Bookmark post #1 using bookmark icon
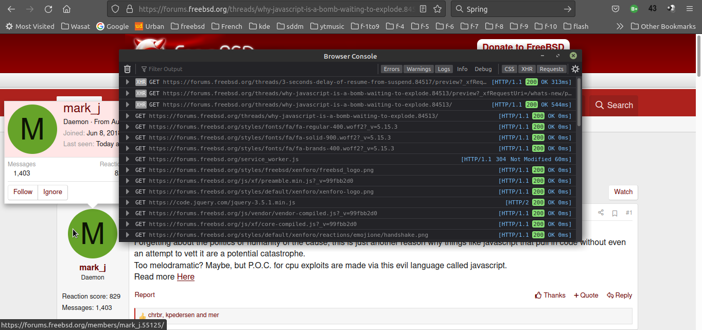702x330 pixels. [615, 213]
